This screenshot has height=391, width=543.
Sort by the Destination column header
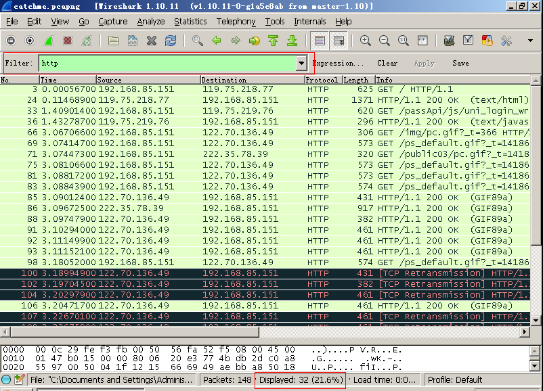(x=253, y=80)
